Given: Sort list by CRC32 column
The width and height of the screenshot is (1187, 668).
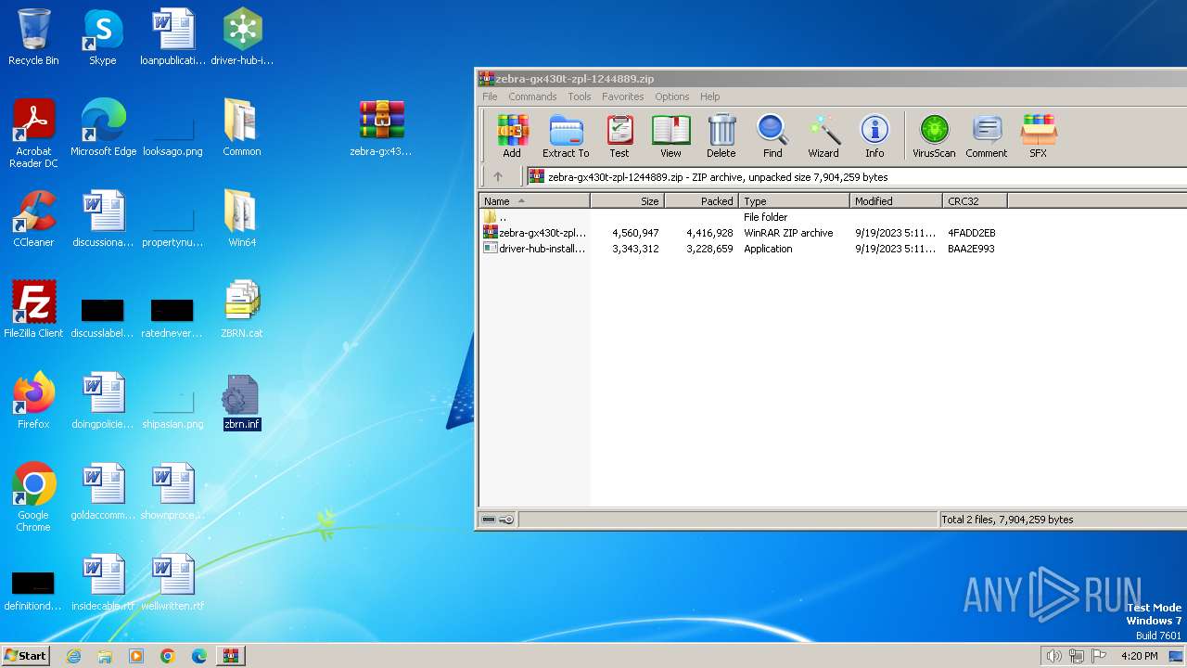Looking at the screenshot, I should [x=975, y=200].
